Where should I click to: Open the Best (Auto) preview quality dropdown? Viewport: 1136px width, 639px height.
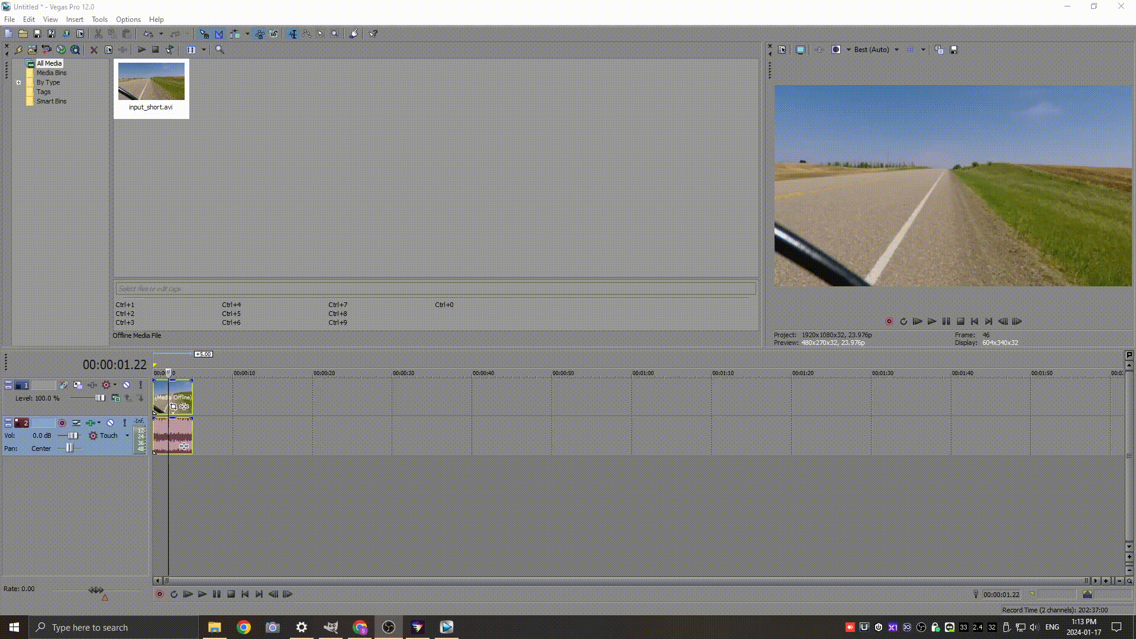[x=896, y=50]
